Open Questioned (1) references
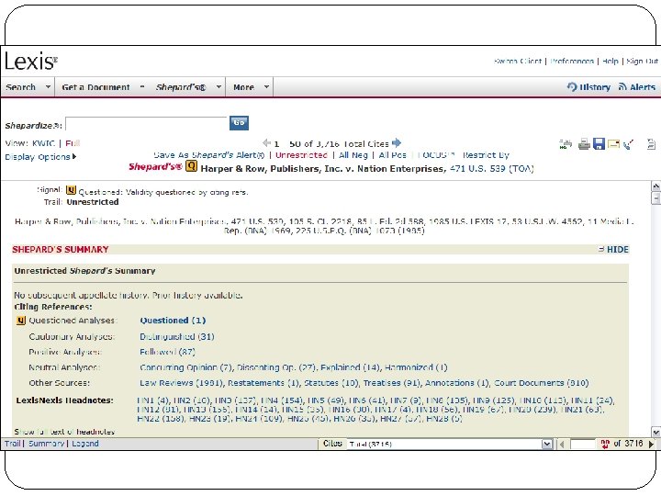 (x=173, y=321)
